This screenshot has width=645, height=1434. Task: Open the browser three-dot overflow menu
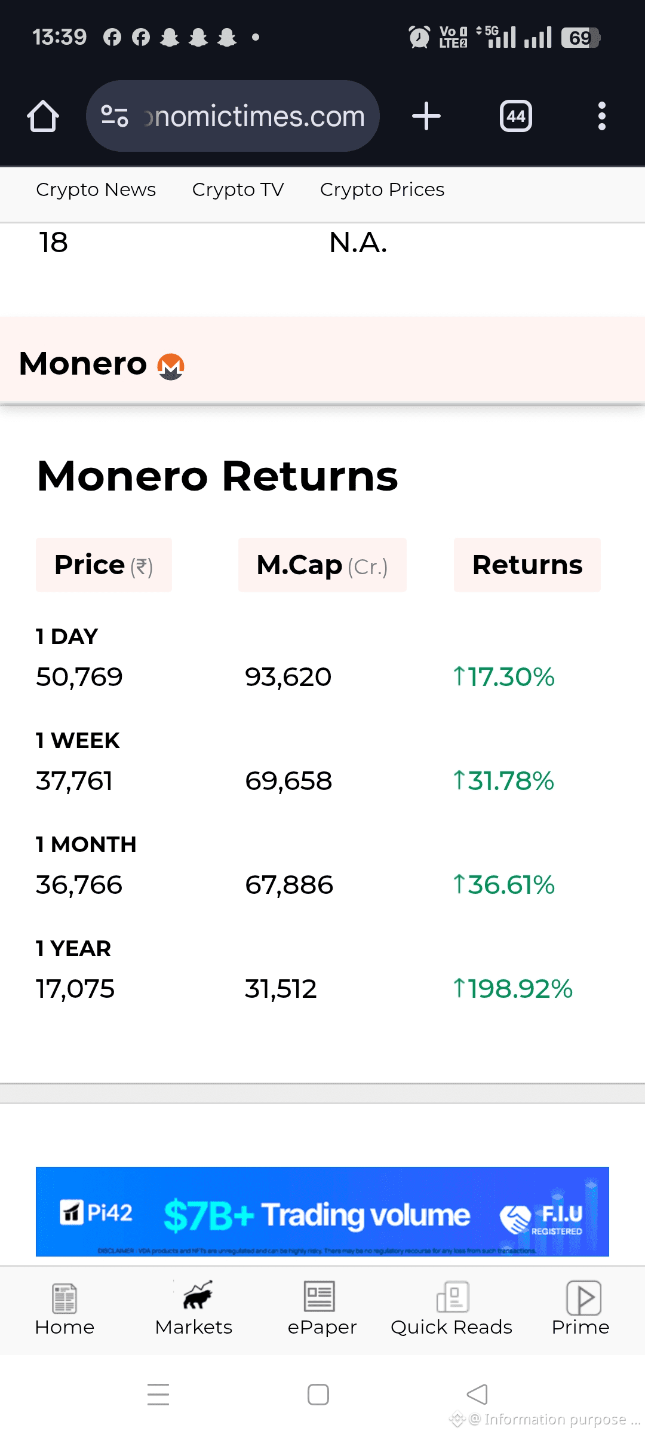(602, 116)
